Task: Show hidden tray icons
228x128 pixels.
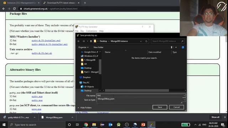Action: click(195, 125)
